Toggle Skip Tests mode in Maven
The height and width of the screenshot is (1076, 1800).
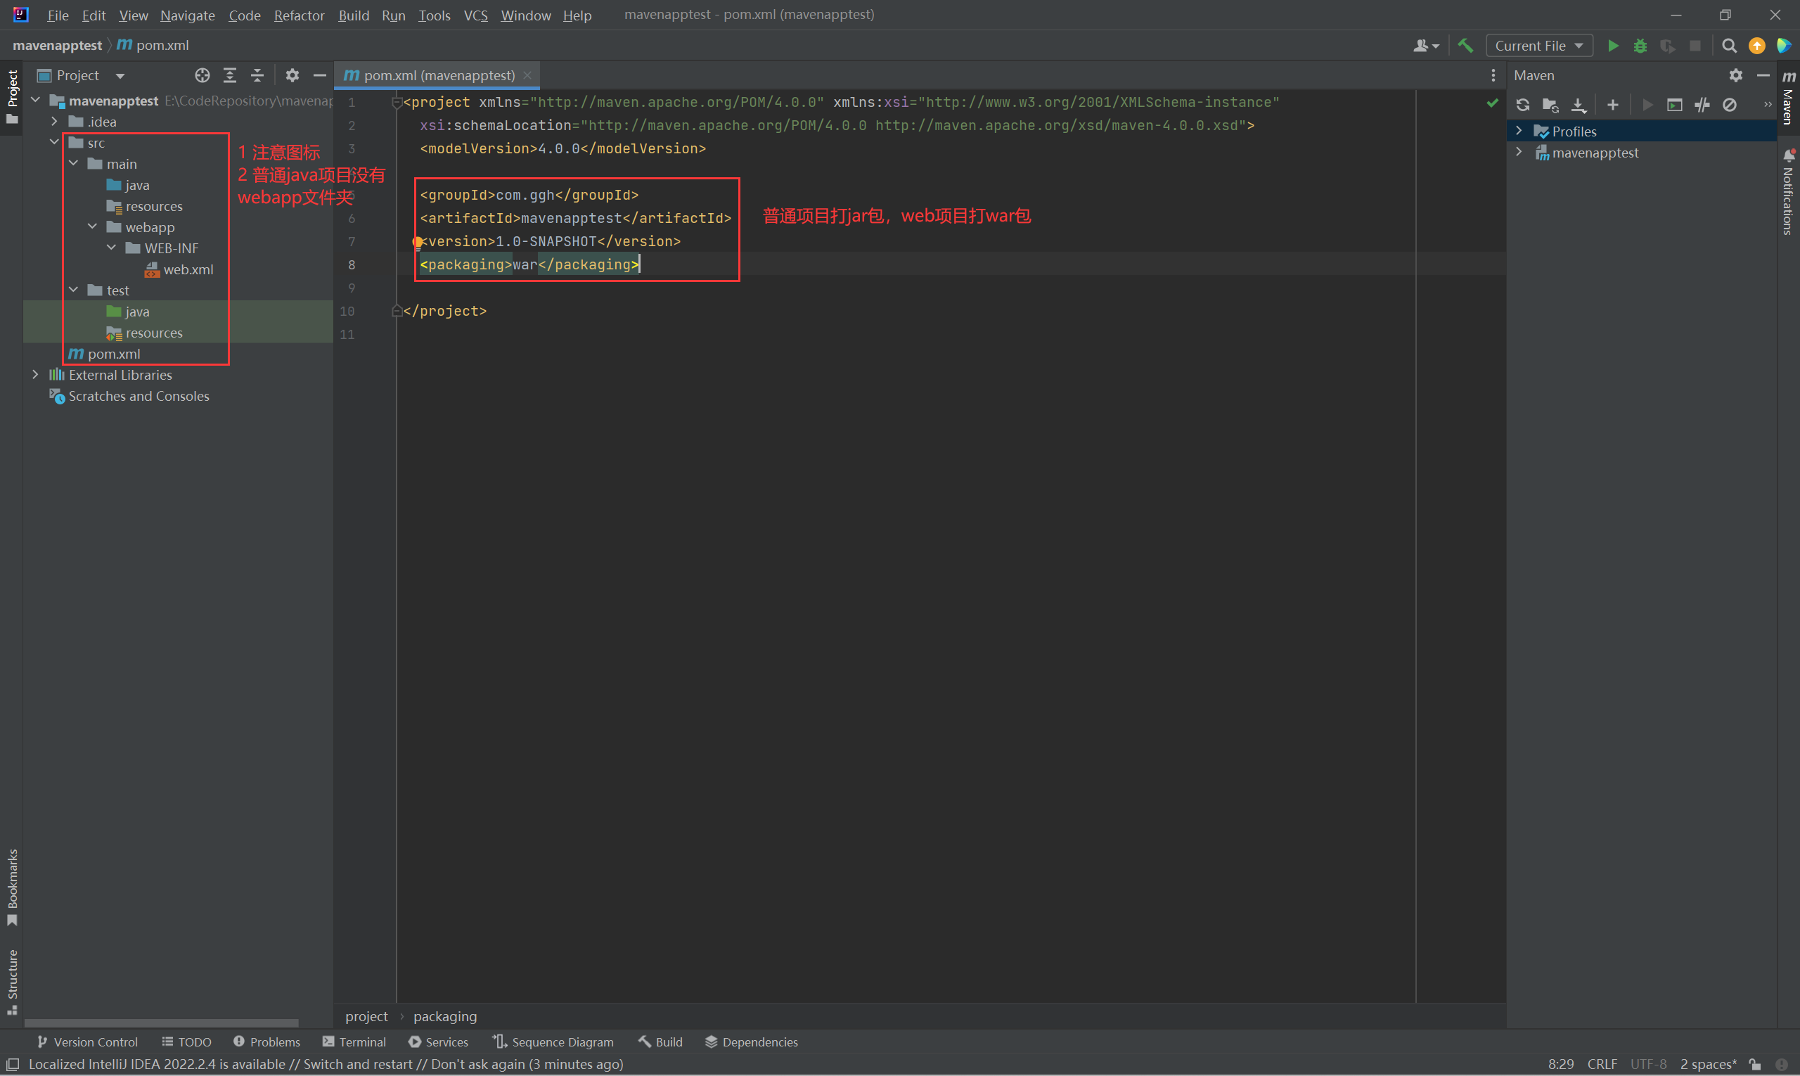coord(1730,105)
